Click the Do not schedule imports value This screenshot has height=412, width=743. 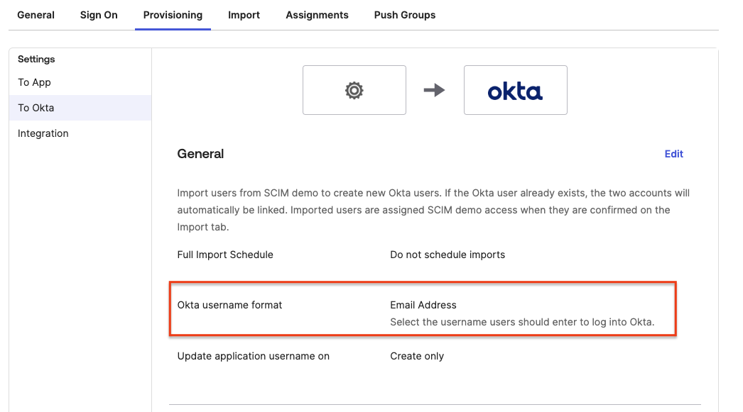click(x=448, y=255)
